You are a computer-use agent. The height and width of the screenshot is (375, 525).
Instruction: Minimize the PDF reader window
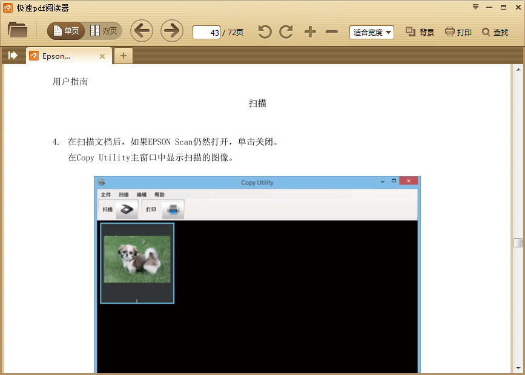489,7
